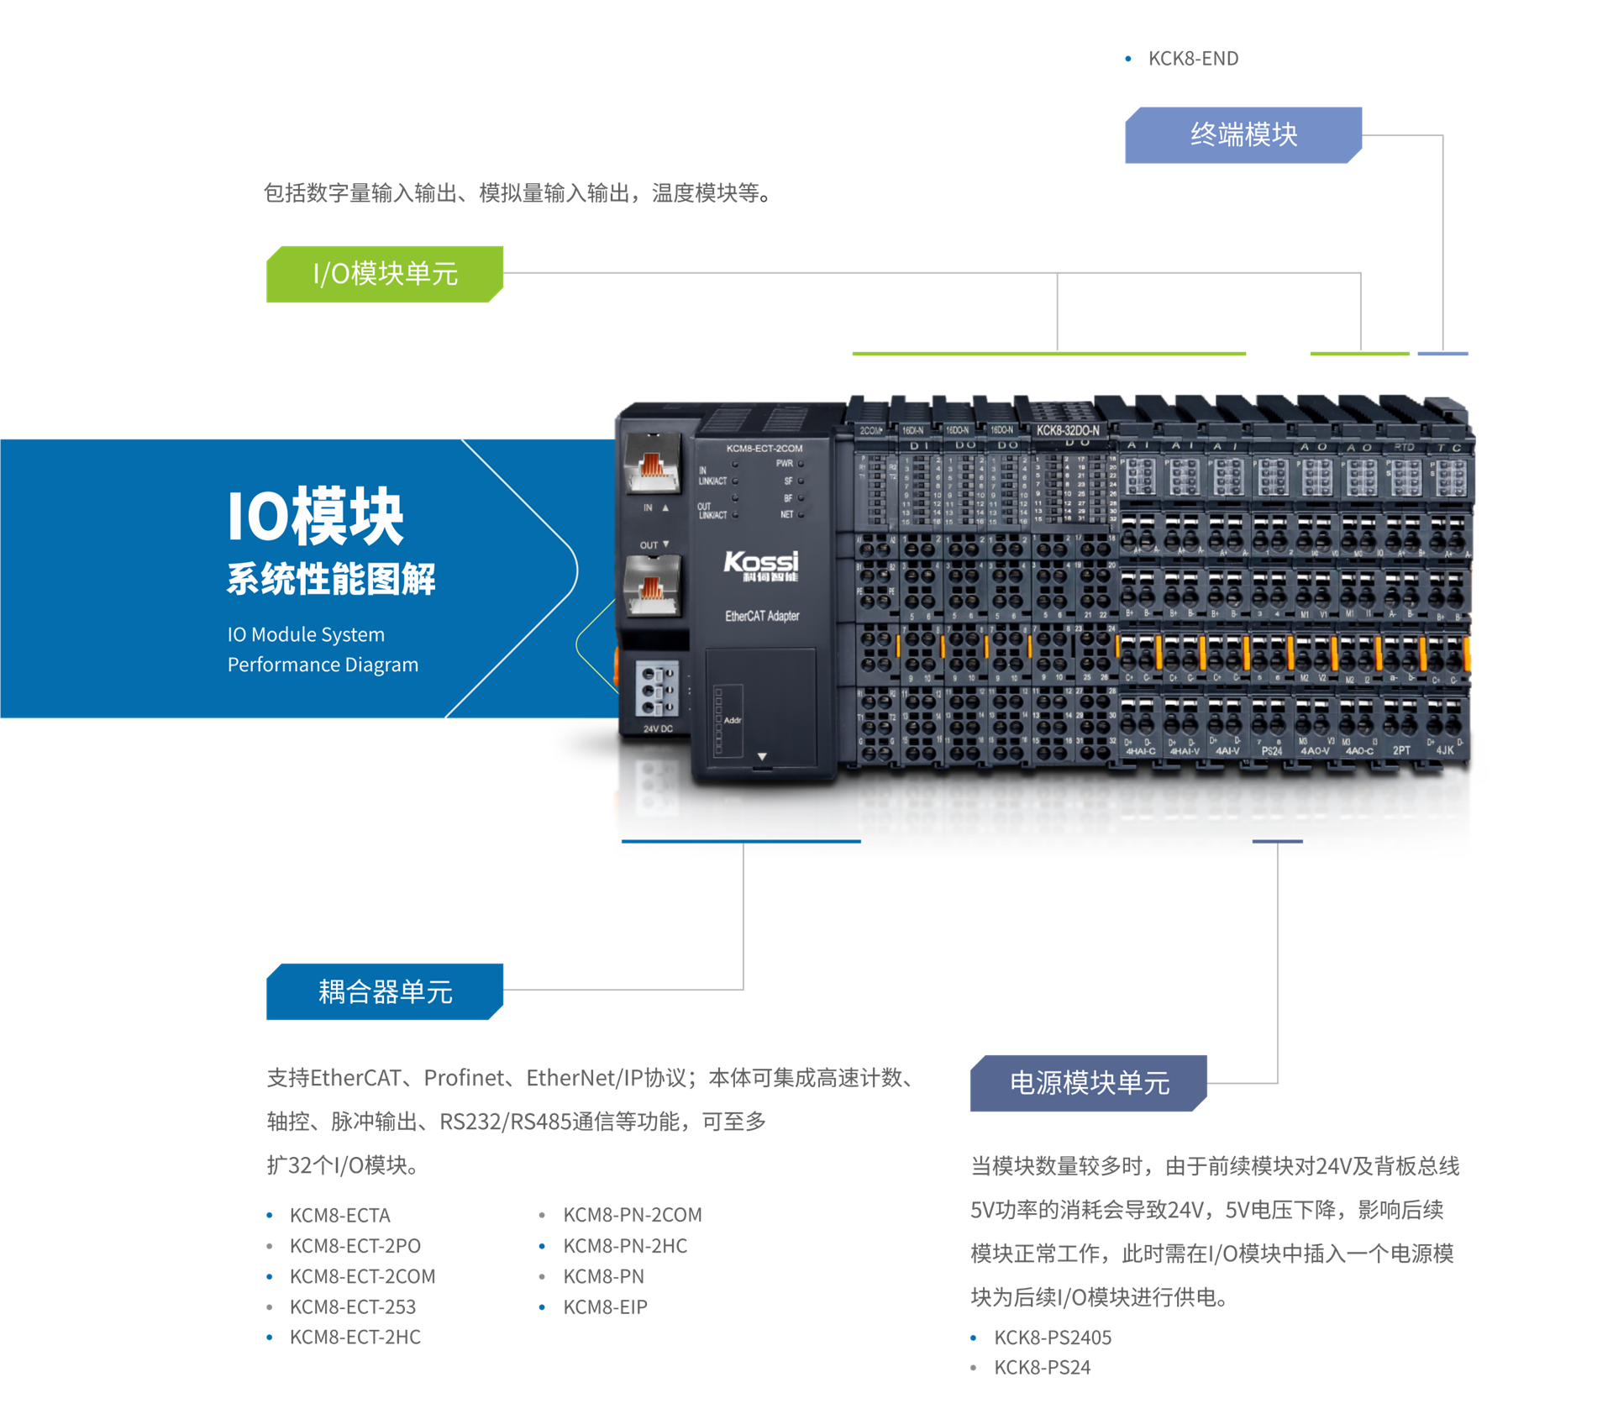Select the green I/O模块单元 label
Image resolution: width=1613 pixels, height=1414 pixels.
(385, 274)
